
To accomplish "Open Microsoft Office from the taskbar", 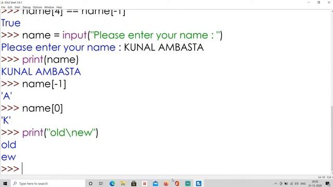I will click(x=177, y=183).
